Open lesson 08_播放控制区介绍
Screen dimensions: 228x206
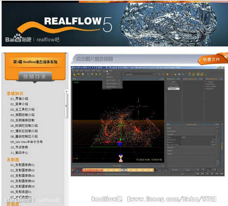(24, 136)
